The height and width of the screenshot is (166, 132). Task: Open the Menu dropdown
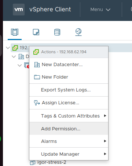(x=100, y=10)
